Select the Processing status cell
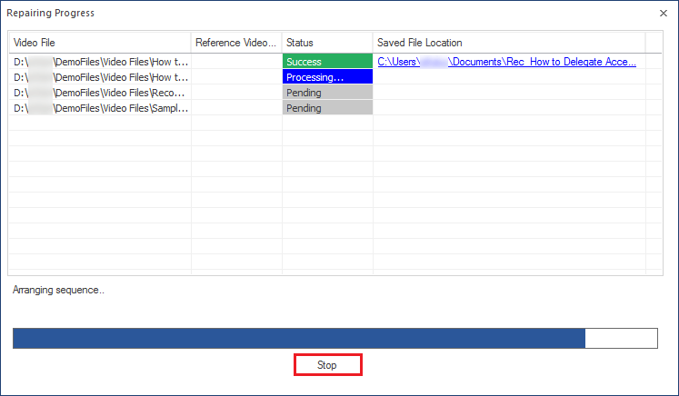Screen dimensions: 679x396 (327, 77)
